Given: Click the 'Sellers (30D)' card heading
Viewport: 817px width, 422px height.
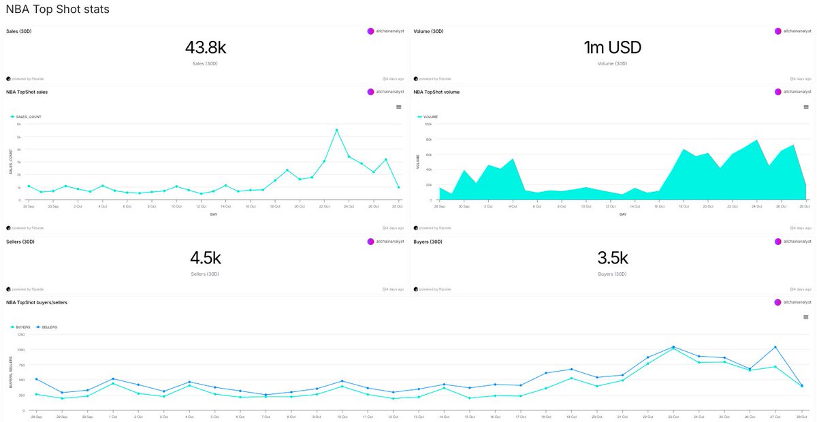Looking at the screenshot, I should coord(20,242).
